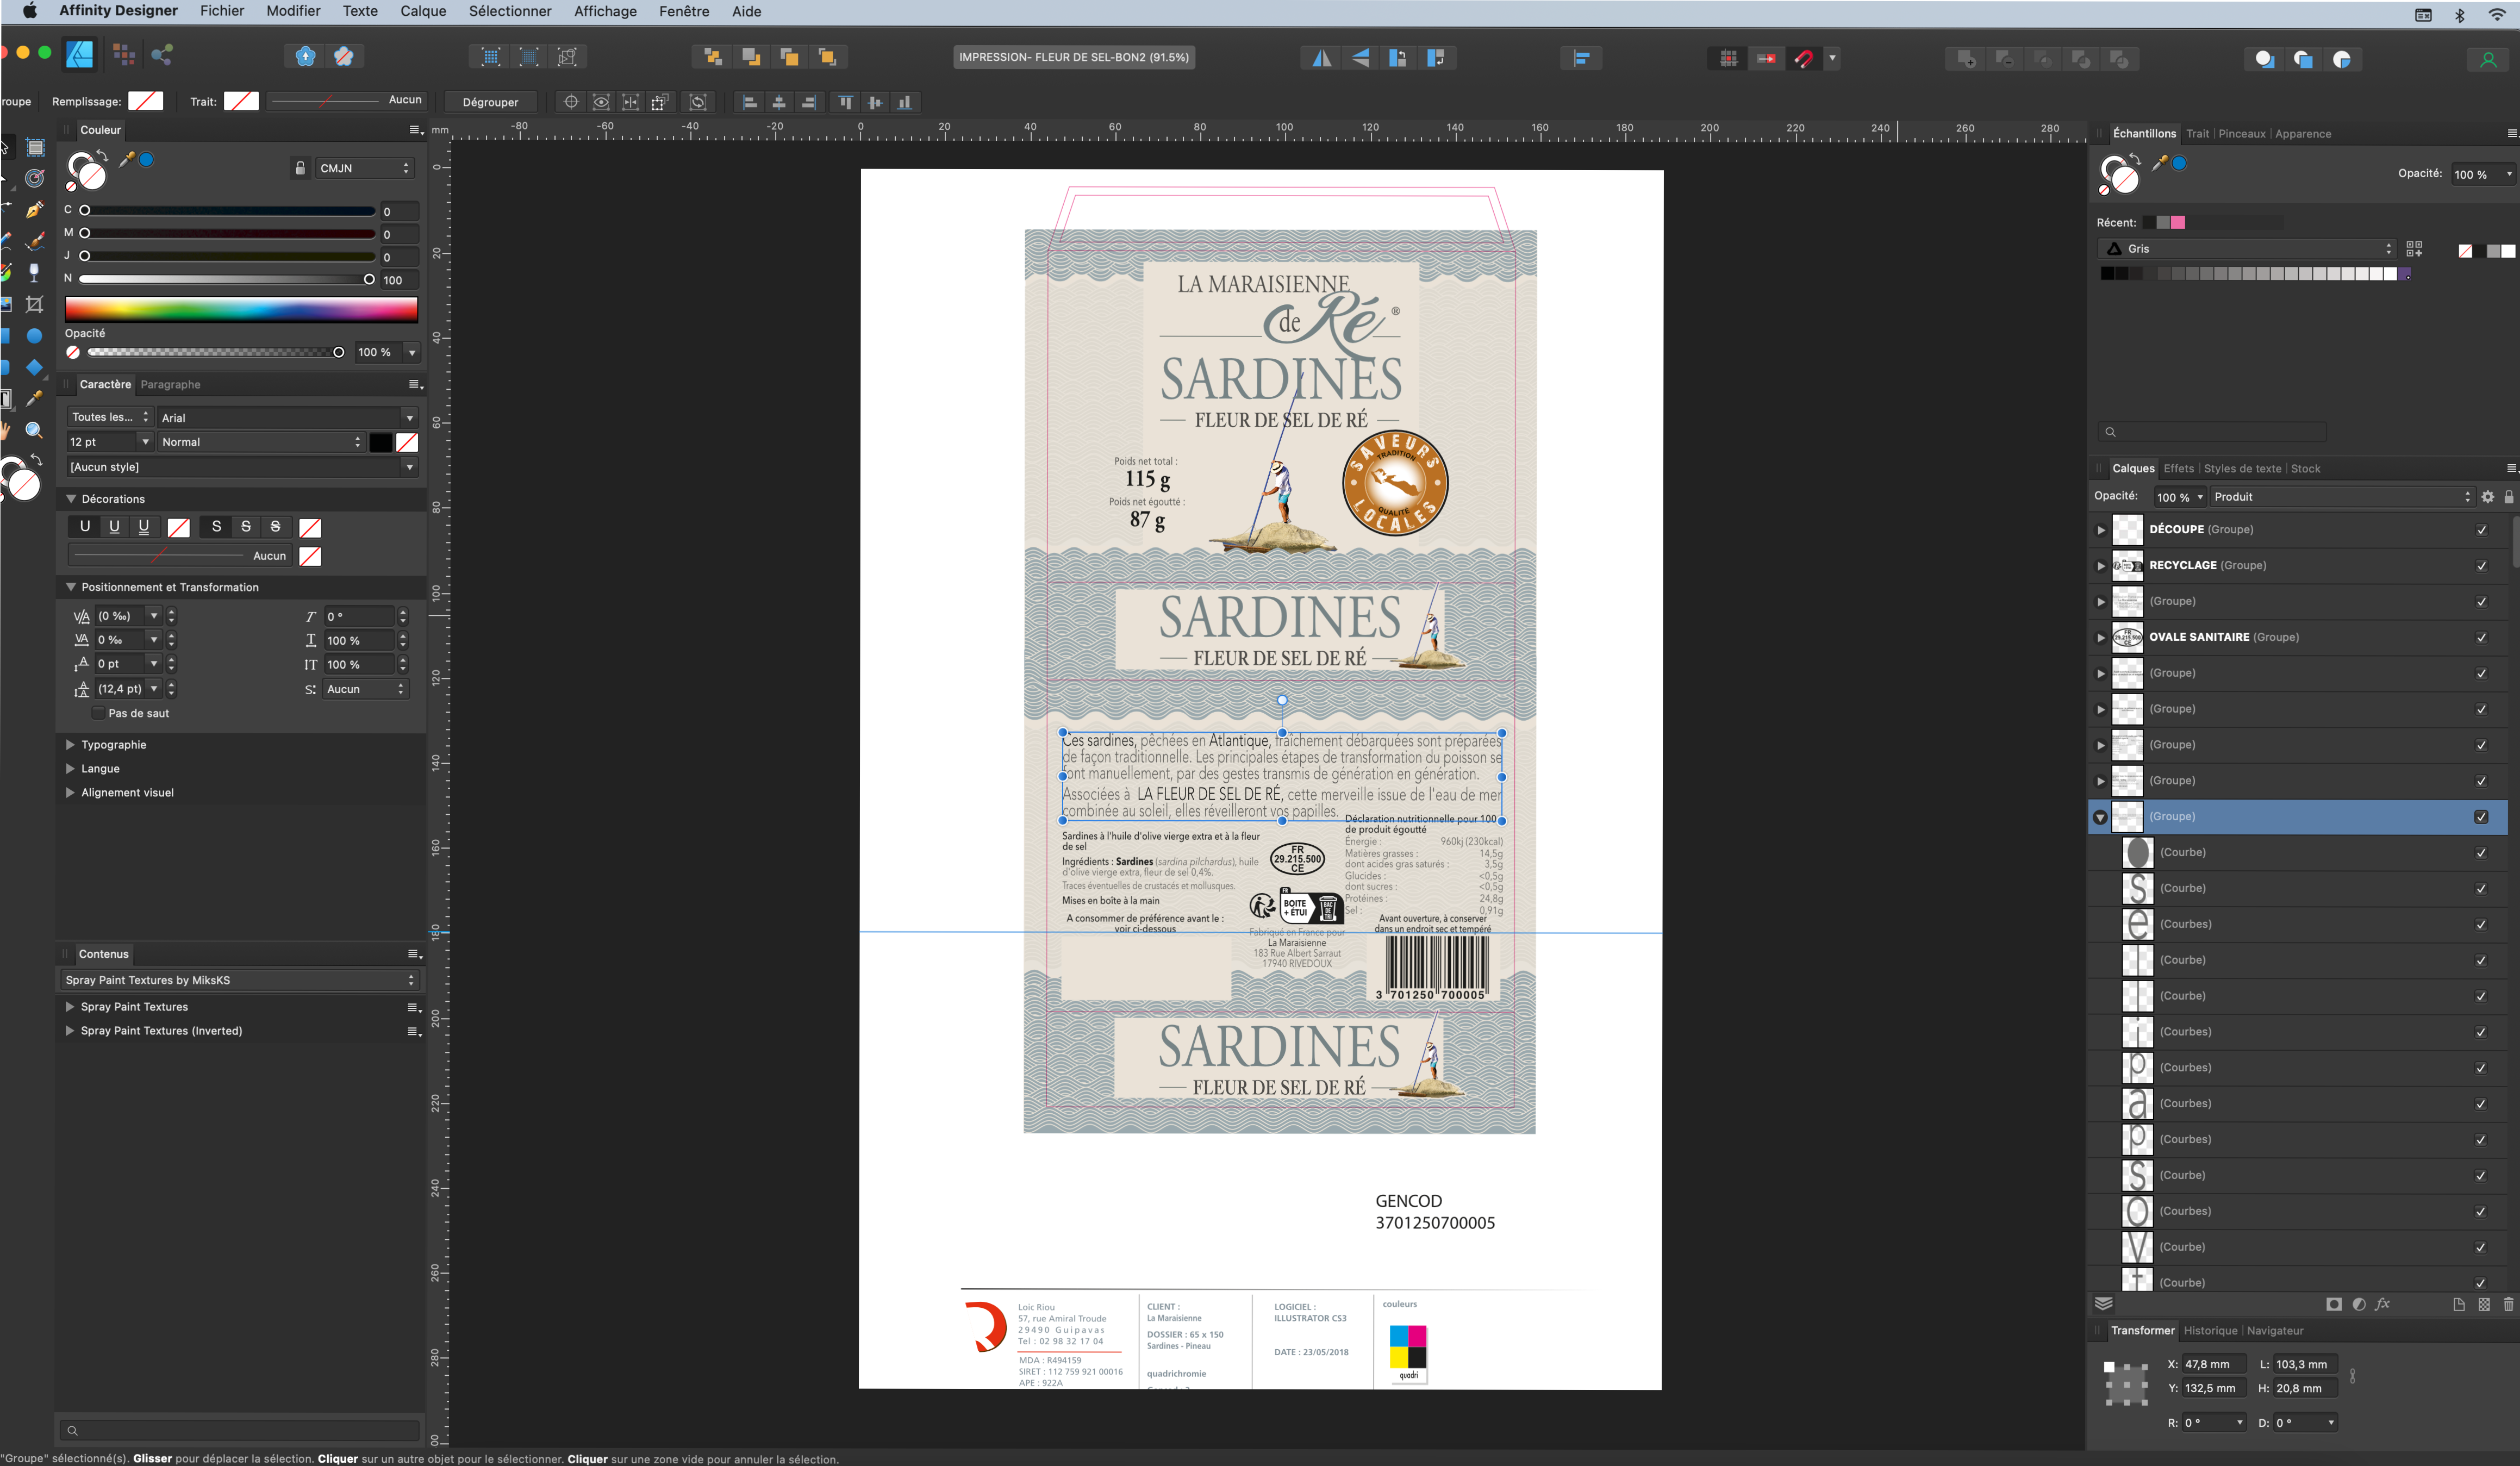Click the trash icon in the Calques panel
Viewport: 2520px width, 1466px height.
pos(2507,1304)
